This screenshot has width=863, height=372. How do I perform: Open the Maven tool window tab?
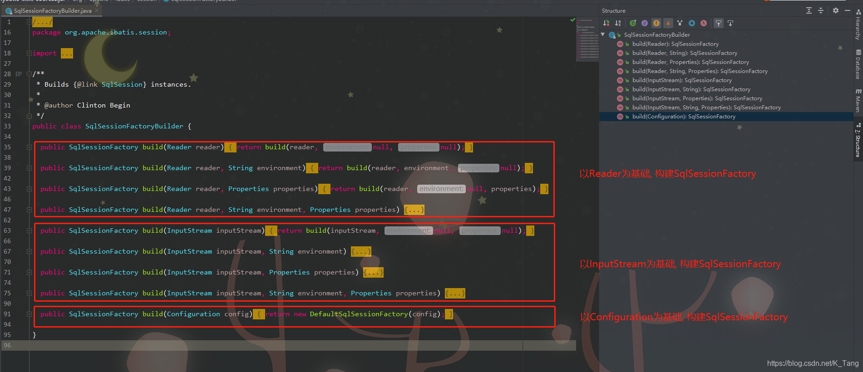pos(858,101)
